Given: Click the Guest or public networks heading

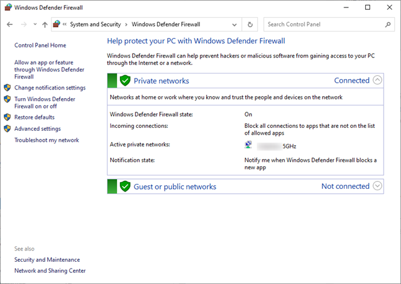Looking at the screenshot, I should pyautogui.click(x=175, y=187).
